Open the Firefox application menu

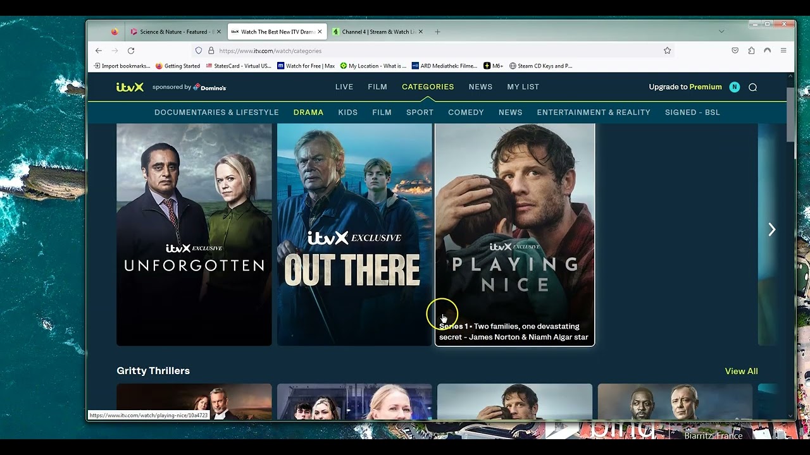point(783,51)
